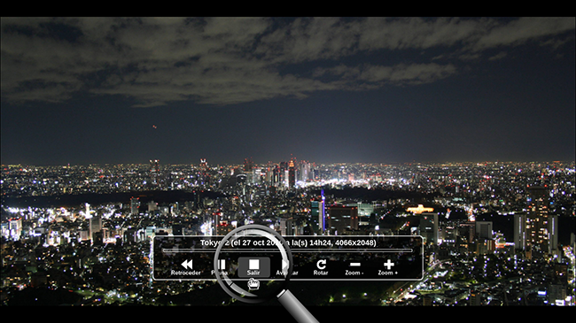Click the Tokyo 2 photo title caption

288,242
